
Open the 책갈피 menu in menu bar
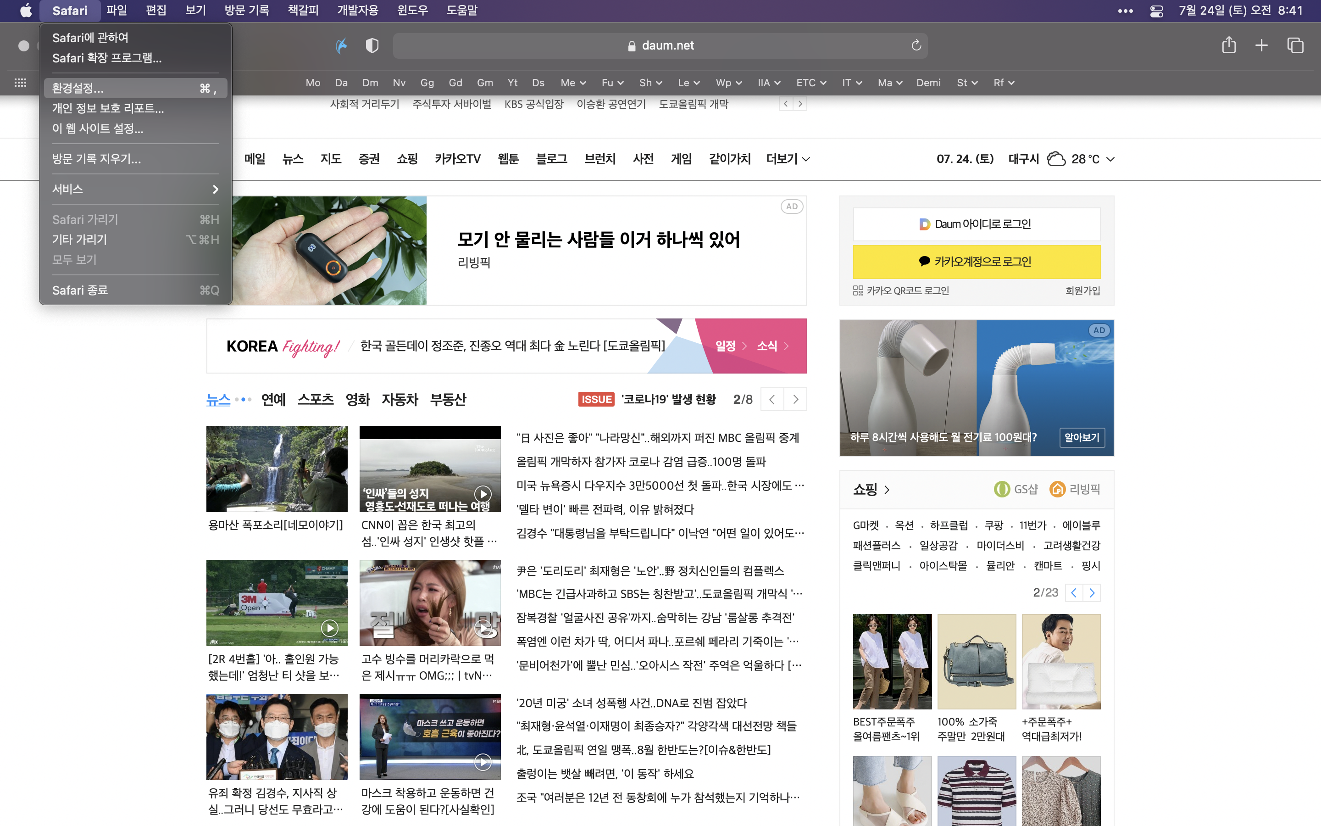pos(303,11)
